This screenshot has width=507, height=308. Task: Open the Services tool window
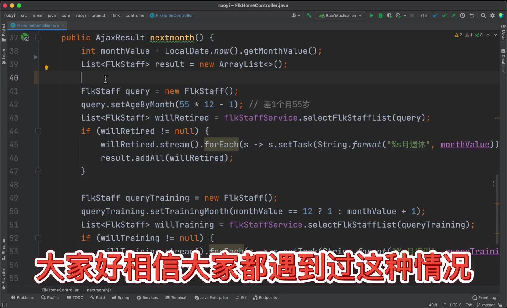[147, 297]
